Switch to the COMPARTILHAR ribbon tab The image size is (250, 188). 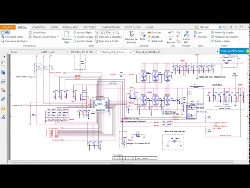pyautogui.click(x=111, y=27)
